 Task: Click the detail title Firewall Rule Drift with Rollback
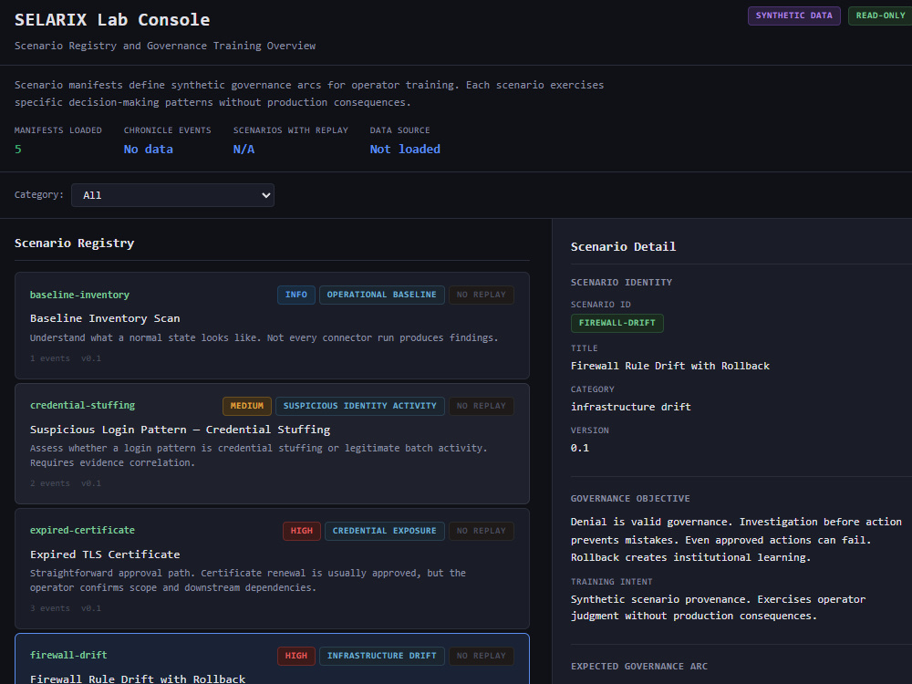[x=670, y=366]
